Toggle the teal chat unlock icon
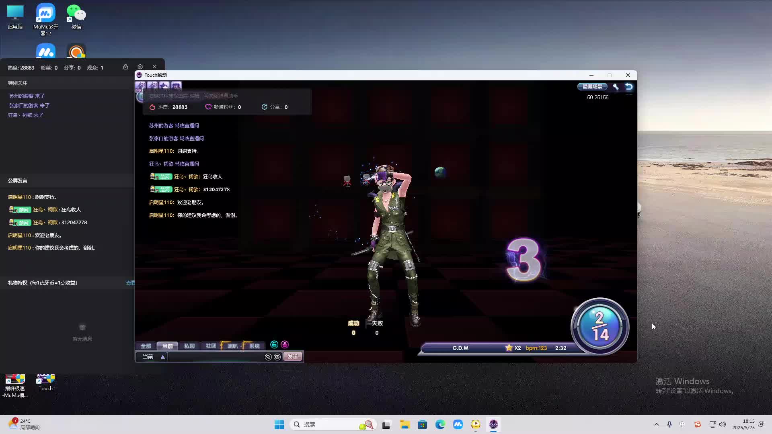 274,344
